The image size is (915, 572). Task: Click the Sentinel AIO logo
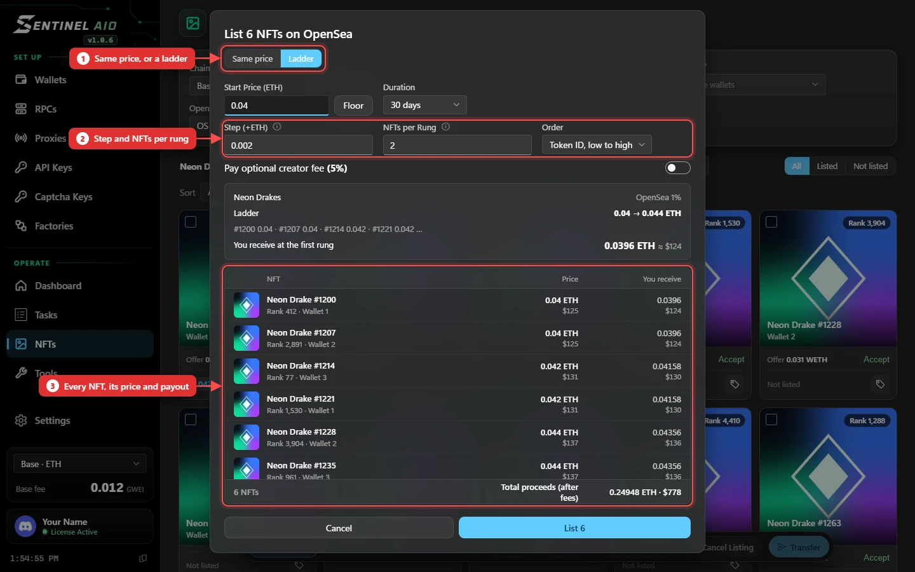[x=65, y=25]
